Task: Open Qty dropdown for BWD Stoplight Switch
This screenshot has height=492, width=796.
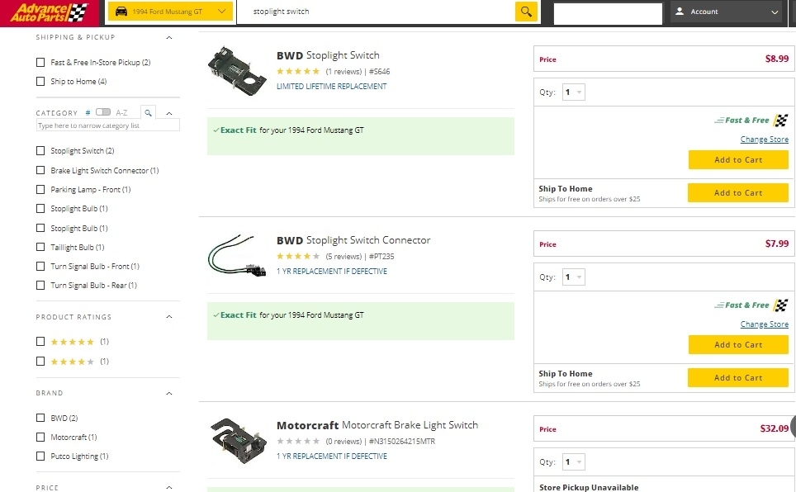Action: pos(573,92)
